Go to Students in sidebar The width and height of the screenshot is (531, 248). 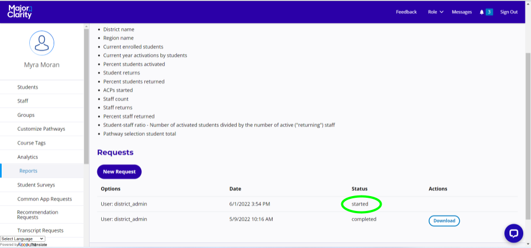[28, 87]
